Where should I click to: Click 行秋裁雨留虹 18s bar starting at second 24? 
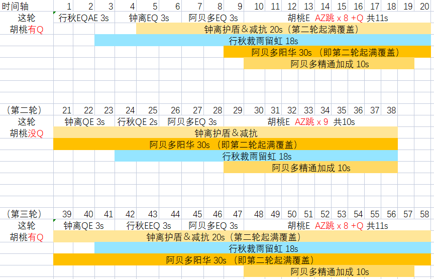(256, 156)
